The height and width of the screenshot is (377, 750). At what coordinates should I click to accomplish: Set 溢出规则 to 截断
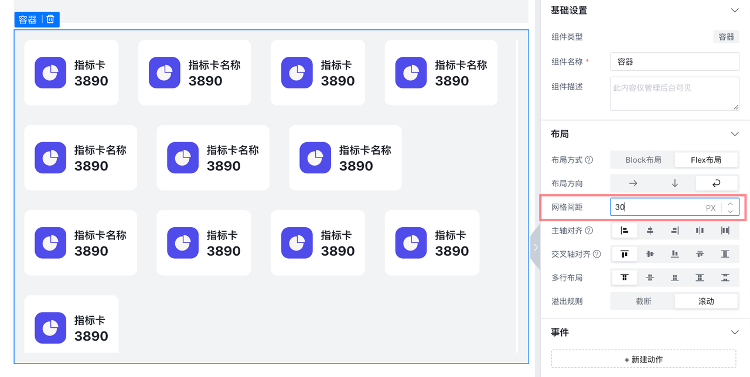coord(643,301)
